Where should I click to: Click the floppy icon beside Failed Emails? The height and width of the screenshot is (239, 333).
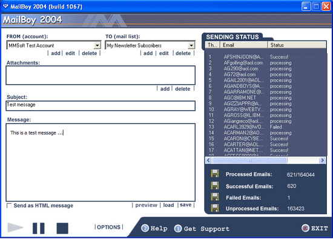[x=215, y=197]
